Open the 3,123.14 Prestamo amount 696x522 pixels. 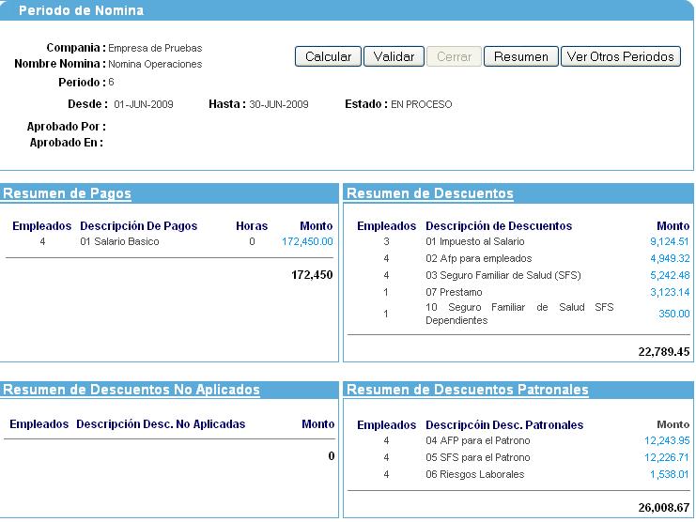tap(669, 292)
